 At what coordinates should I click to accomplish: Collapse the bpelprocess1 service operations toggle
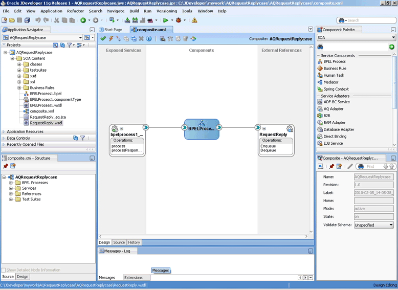point(121,129)
